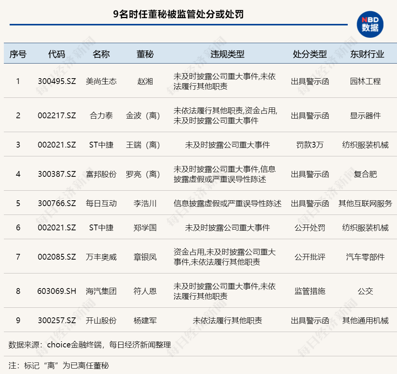Click penalty cell 罚款3万

pyautogui.click(x=310, y=145)
